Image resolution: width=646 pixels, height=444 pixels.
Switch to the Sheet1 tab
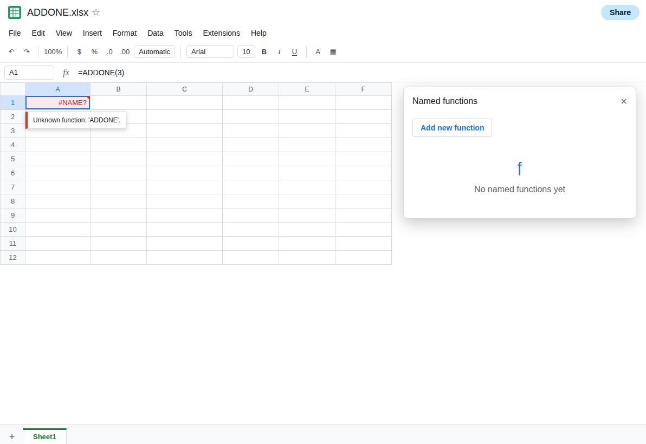(x=44, y=436)
